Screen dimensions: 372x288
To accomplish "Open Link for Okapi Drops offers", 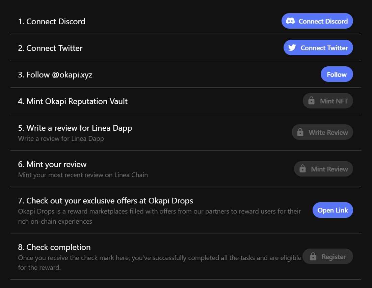I will [x=333, y=210].
